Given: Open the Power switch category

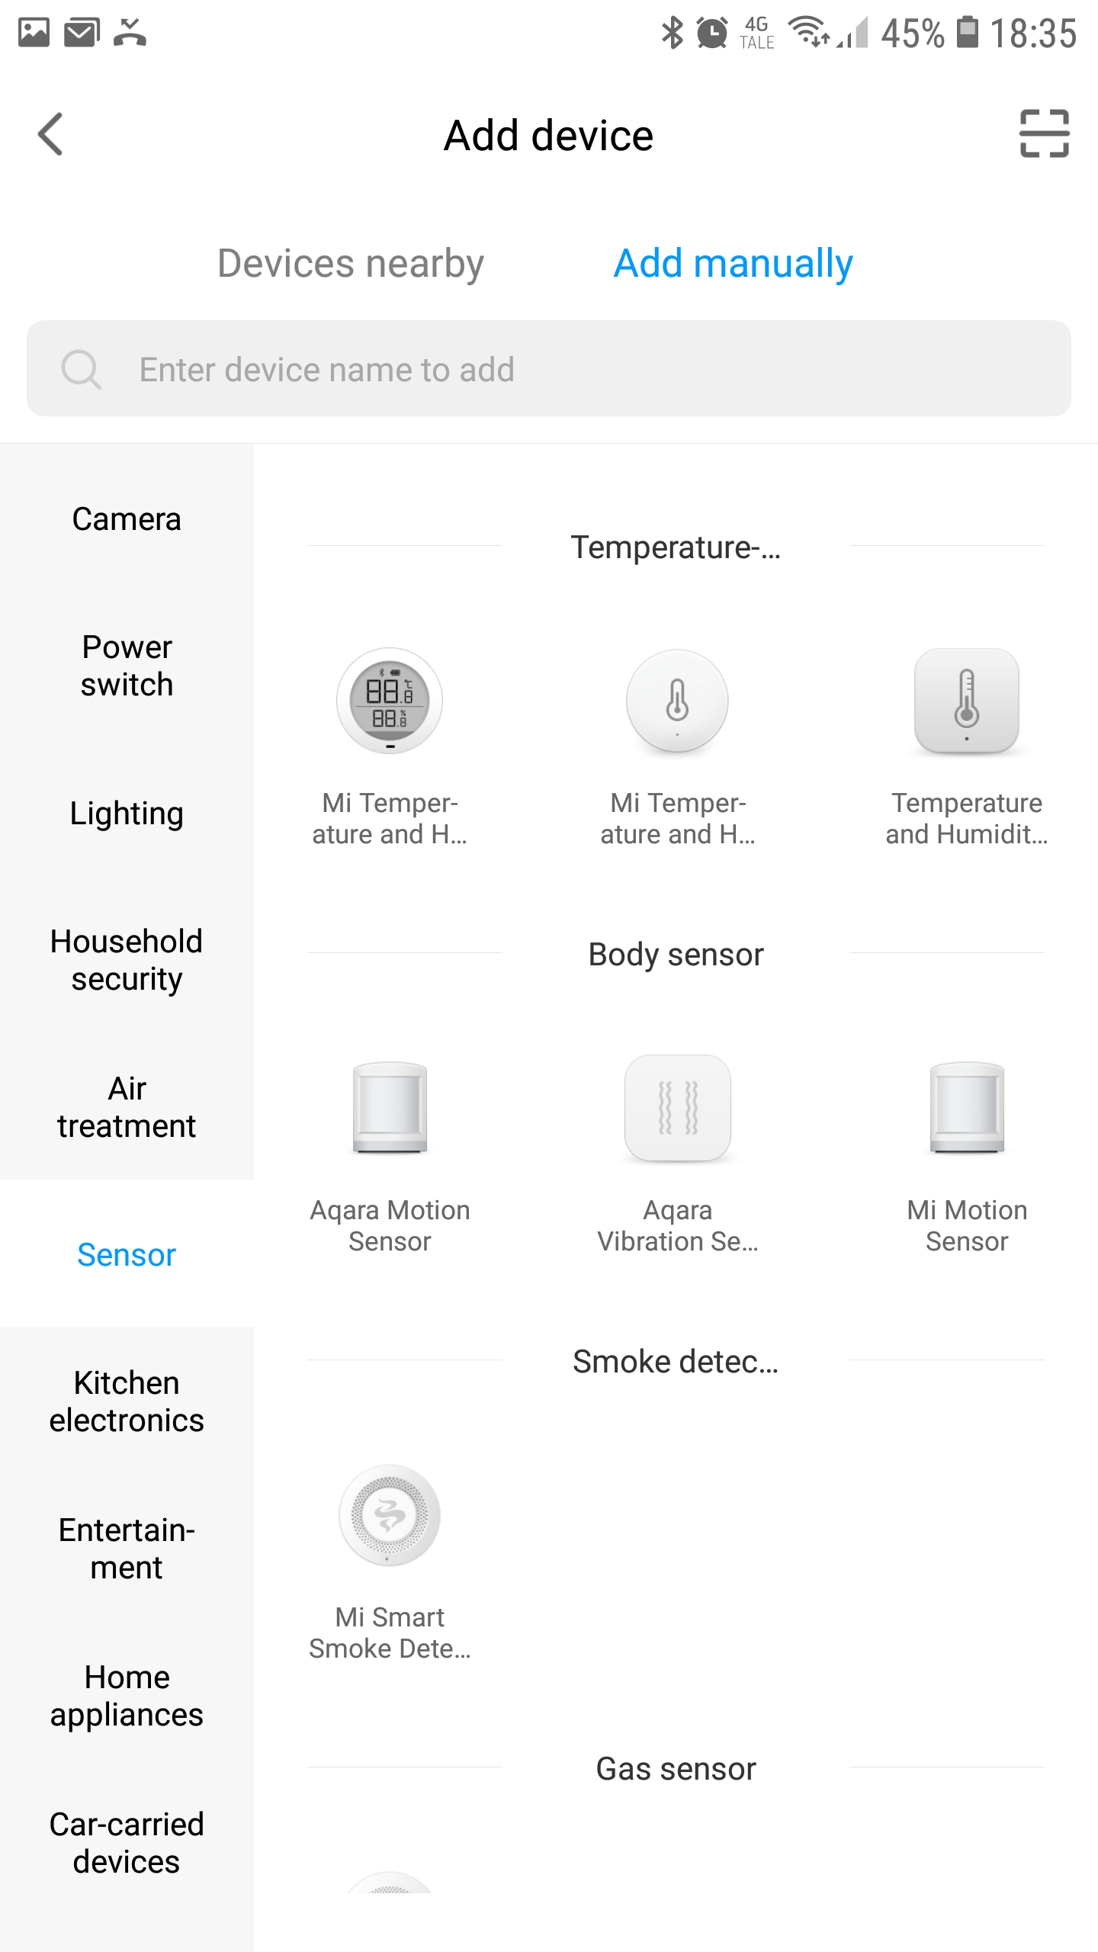Looking at the screenshot, I should (127, 666).
